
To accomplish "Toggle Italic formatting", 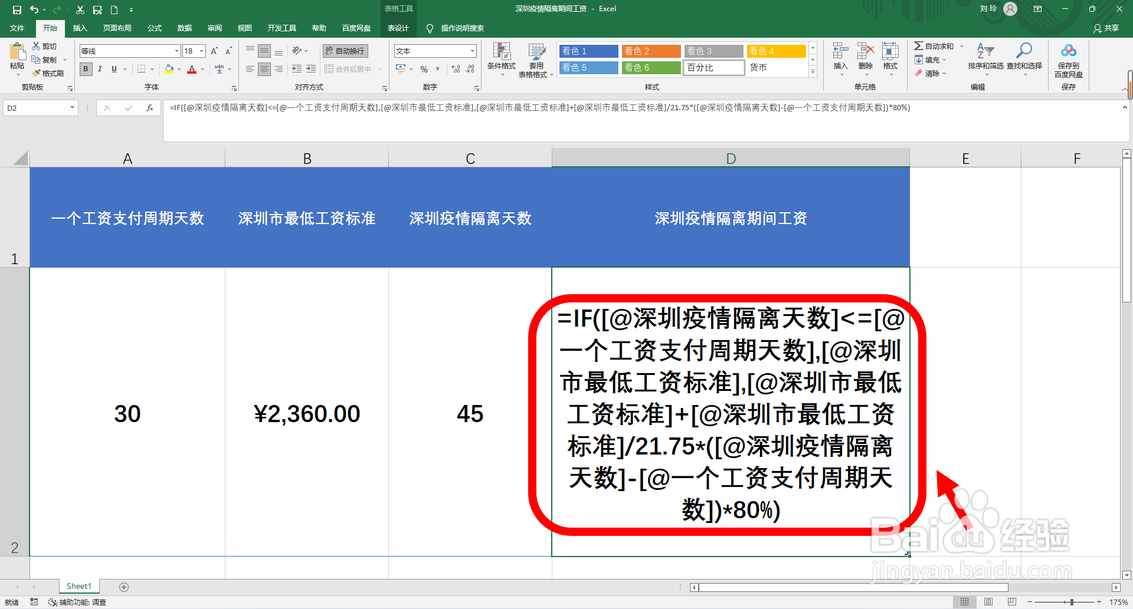I will (x=100, y=69).
